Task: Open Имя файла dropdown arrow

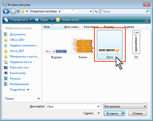Action: [x=98, y=107]
